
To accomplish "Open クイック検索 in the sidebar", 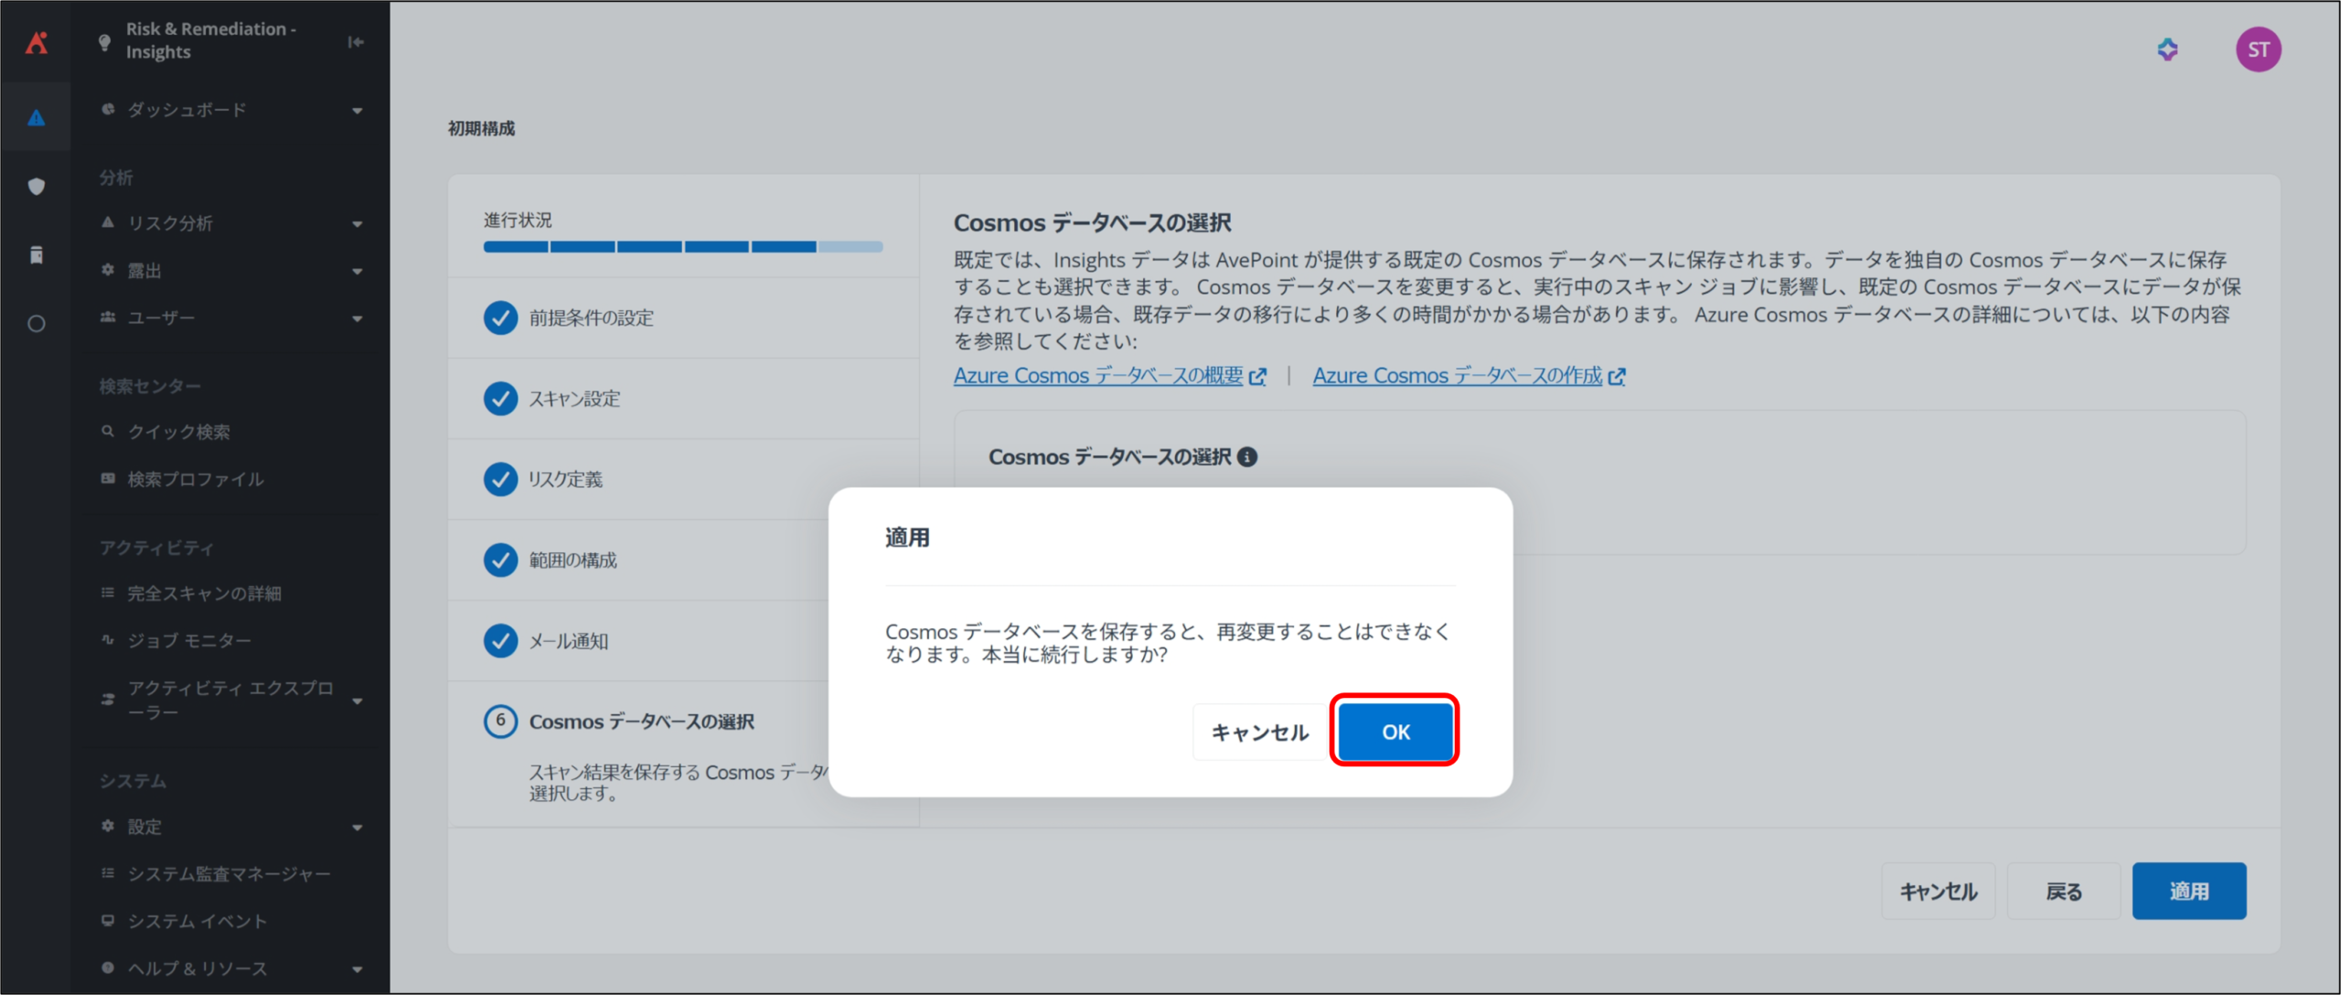I will pyautogui.click(x=179, y=432).
